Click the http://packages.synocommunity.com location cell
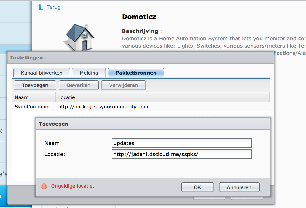Image resolution: width=306 pixels, height=208 pixels. click(103, 107)
